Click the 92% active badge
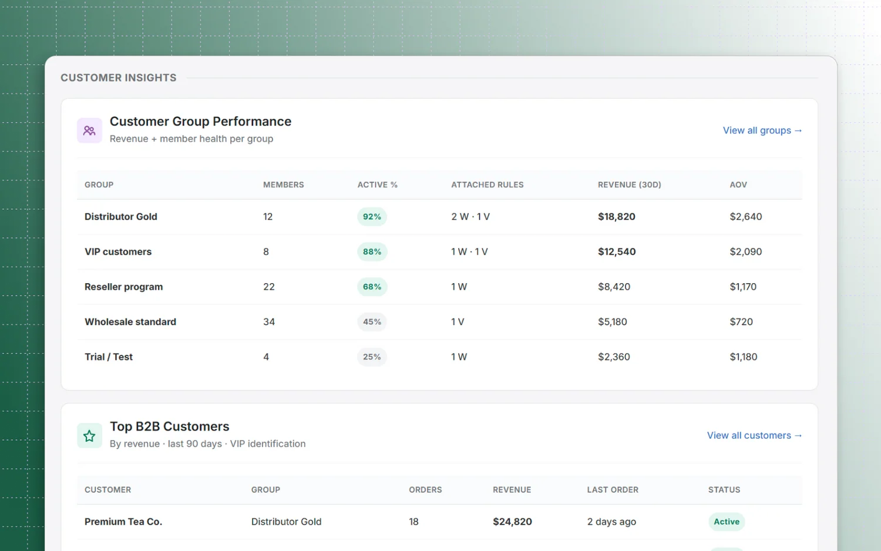The width and height of the screenshot is (881, 551). [x=372, y=217]
